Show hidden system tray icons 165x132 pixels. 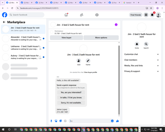142,129
